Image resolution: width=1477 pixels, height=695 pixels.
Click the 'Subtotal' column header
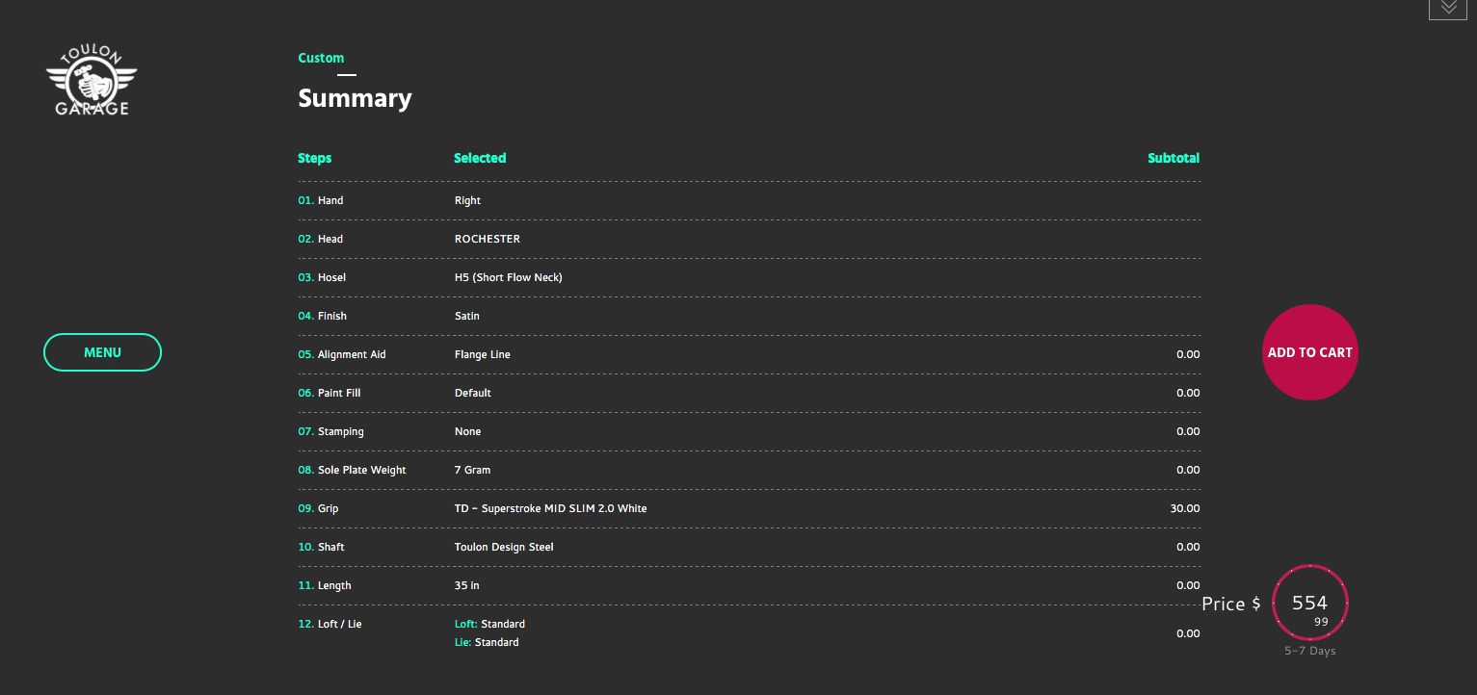click(x=1174, y=158)
